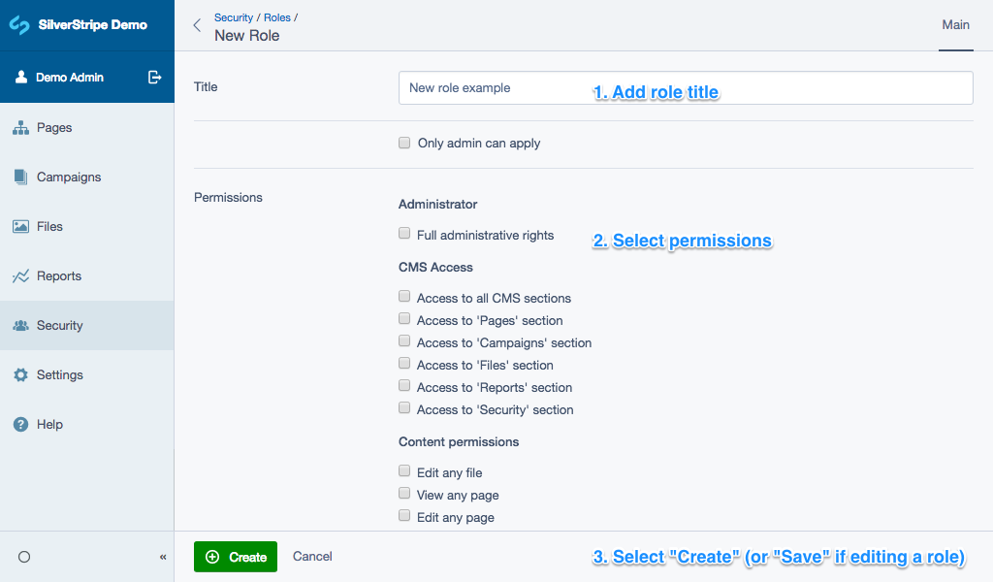This screenshot has width=993, height=582.
Task: Click the Cancel link
Action: [312, 557]
